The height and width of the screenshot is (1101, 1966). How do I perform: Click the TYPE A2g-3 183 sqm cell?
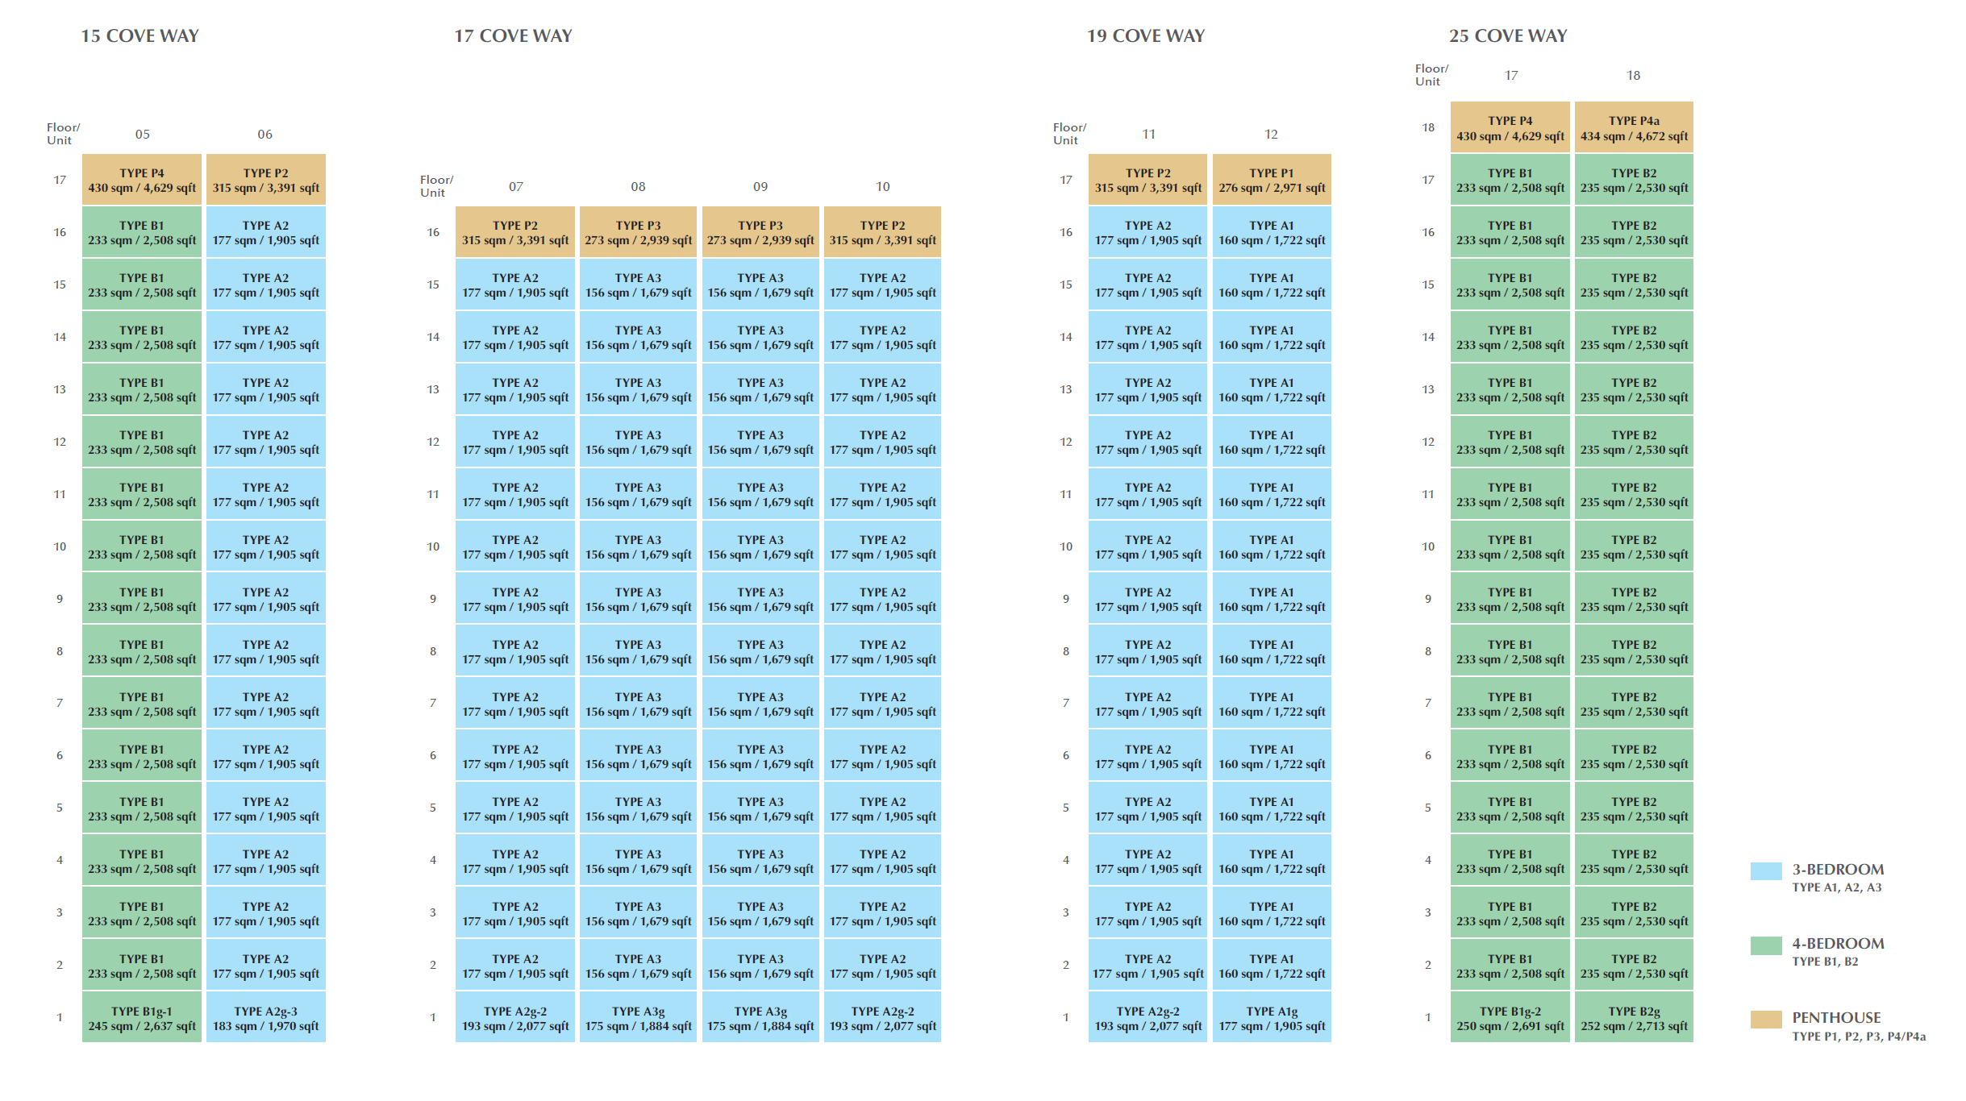(265, 1018)
